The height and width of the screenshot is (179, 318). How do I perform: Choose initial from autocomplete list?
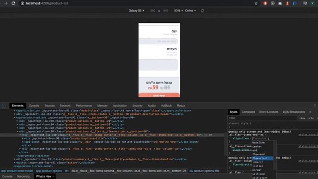click(x=263, y=166)
